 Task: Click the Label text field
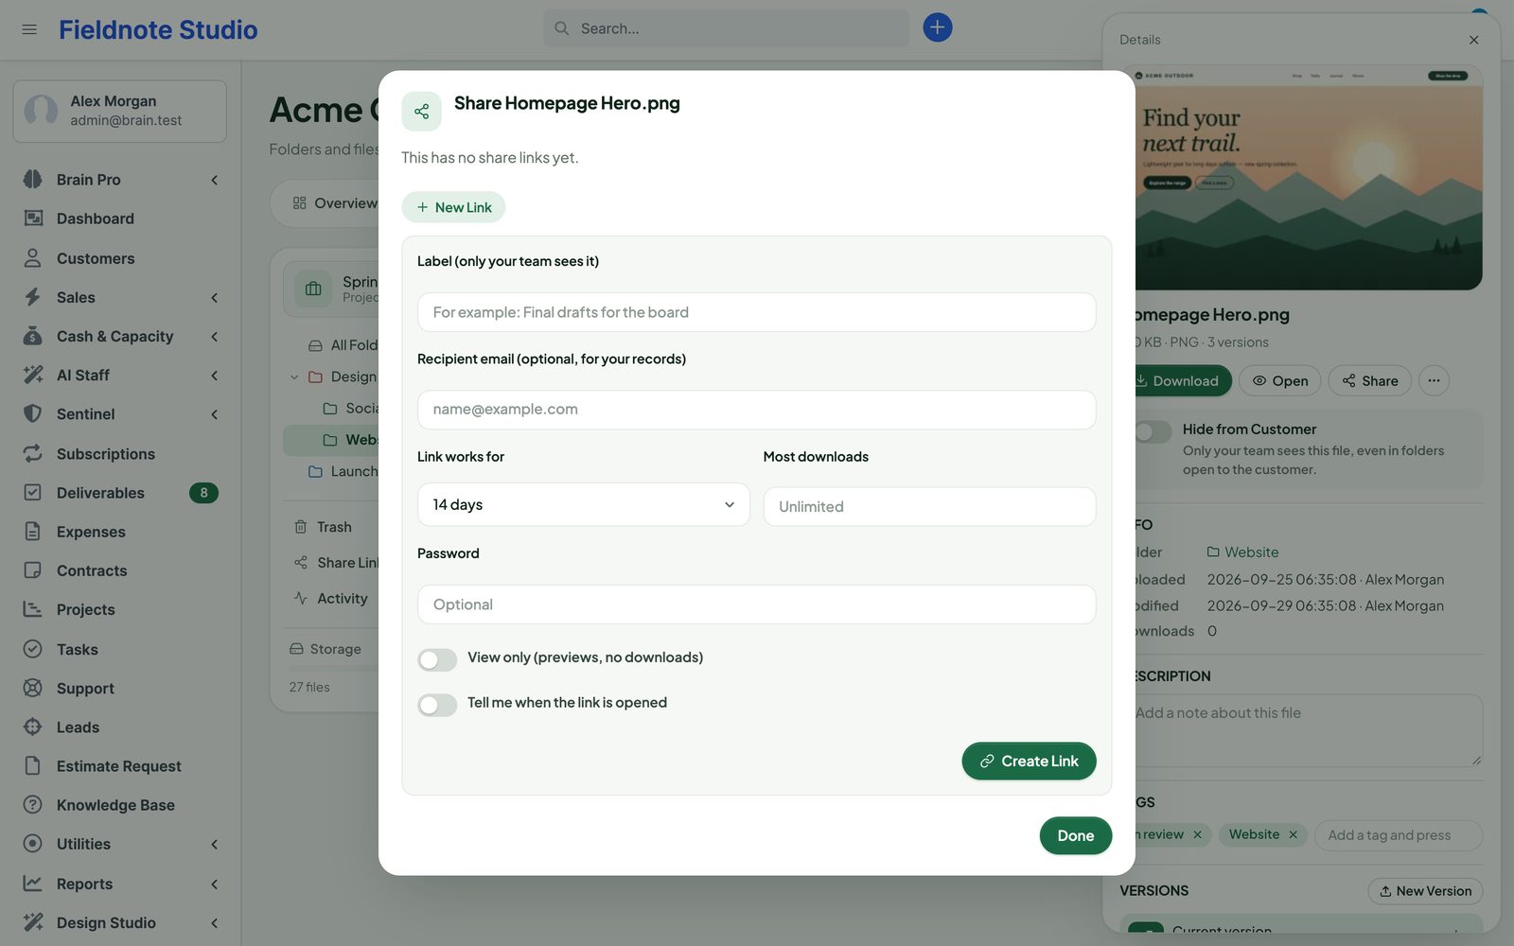tap(756, 312)
